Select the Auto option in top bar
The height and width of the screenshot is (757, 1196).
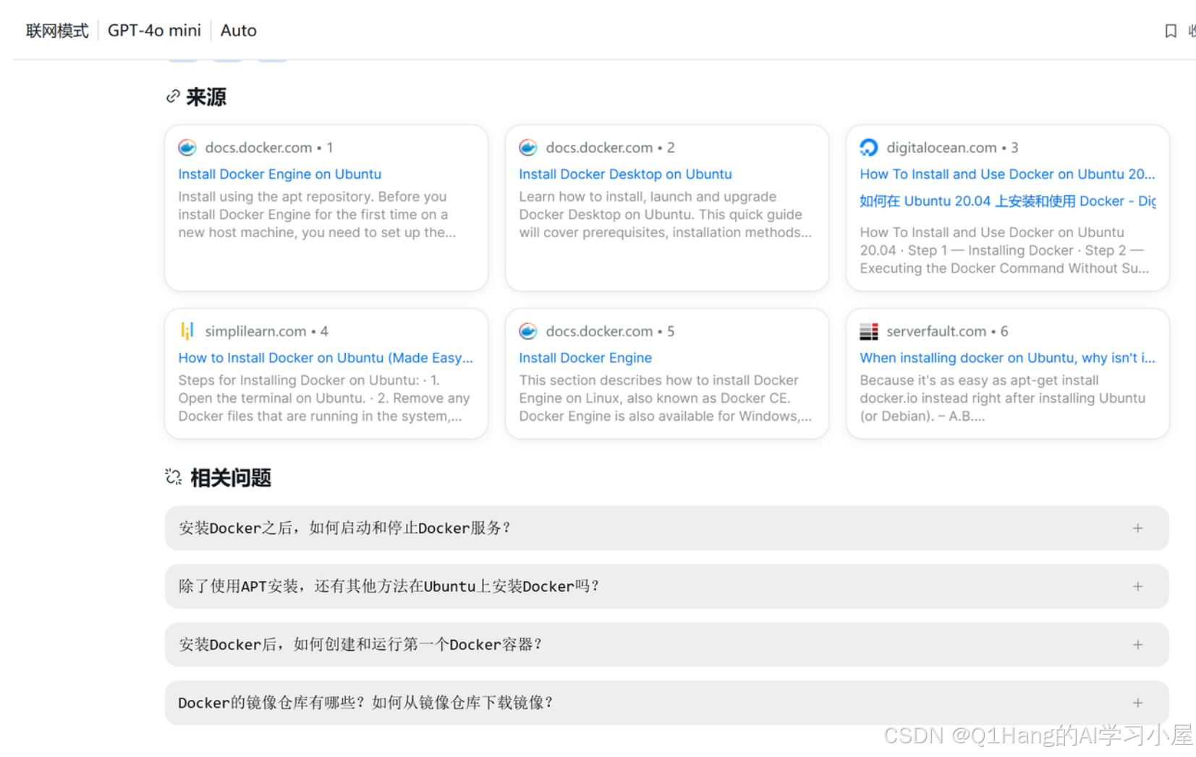click(239, 30)
